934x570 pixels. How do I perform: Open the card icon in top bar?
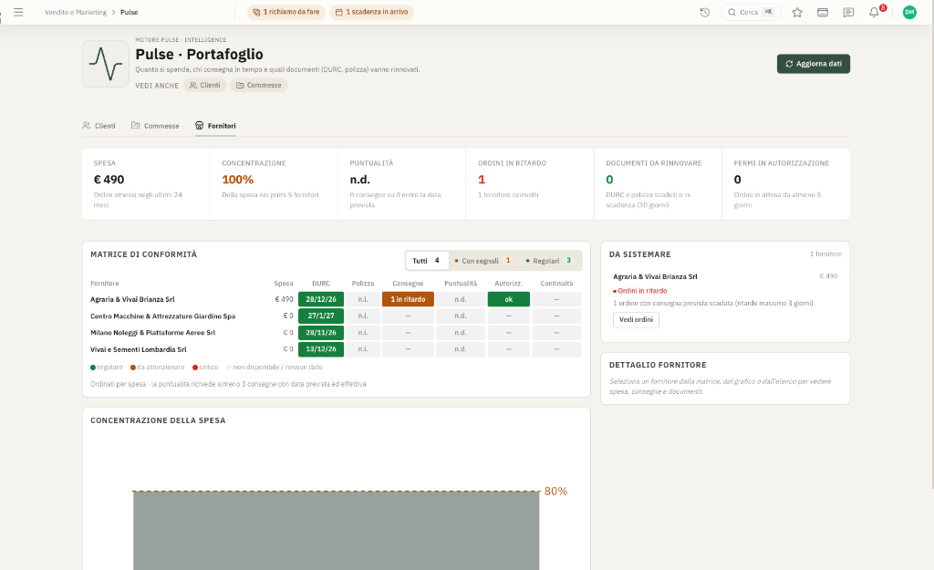click(823, 12)
